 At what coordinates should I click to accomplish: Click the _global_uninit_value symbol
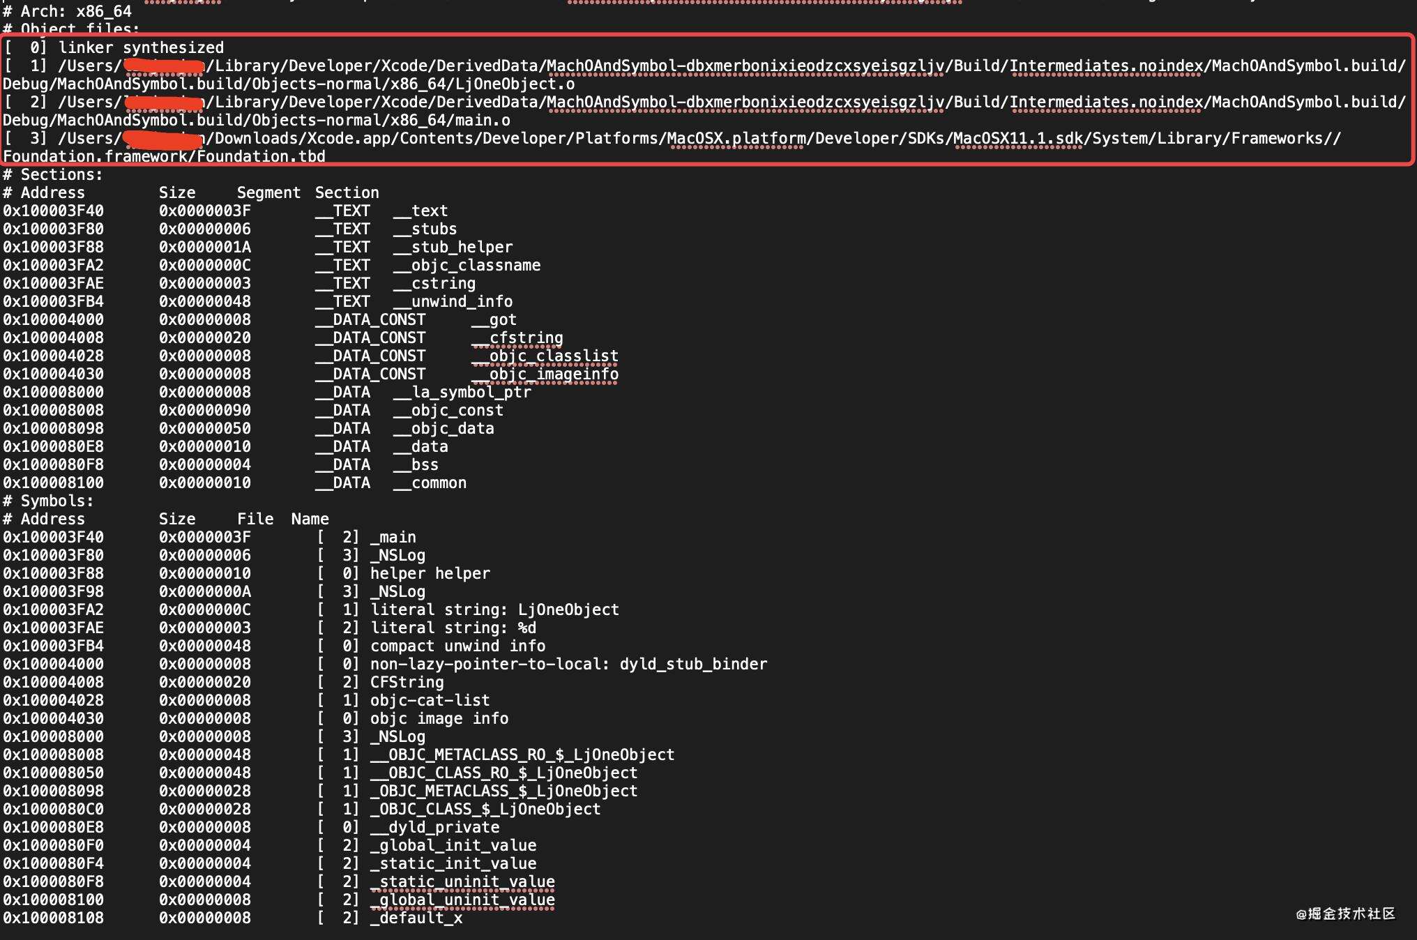[x=462, y=900]
